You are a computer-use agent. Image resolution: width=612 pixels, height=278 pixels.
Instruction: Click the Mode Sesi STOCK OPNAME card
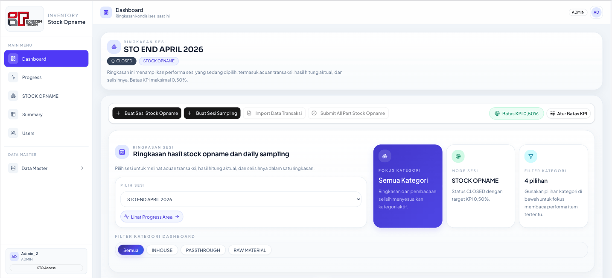click(x=481, y=186)
